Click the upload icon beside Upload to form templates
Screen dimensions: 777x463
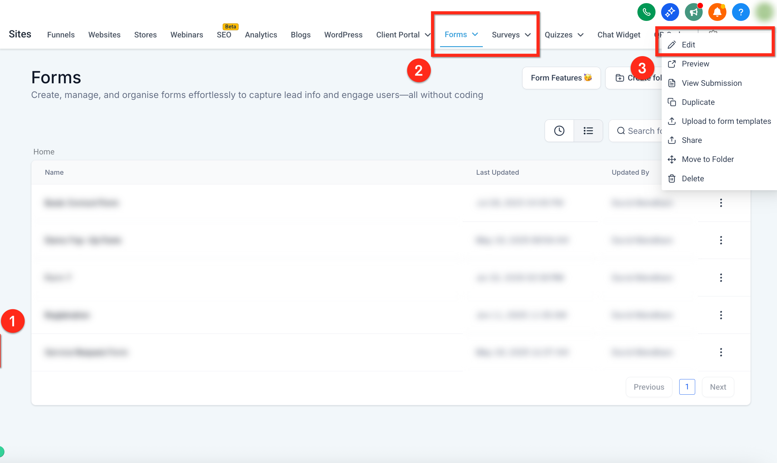(x=671, y=121)
